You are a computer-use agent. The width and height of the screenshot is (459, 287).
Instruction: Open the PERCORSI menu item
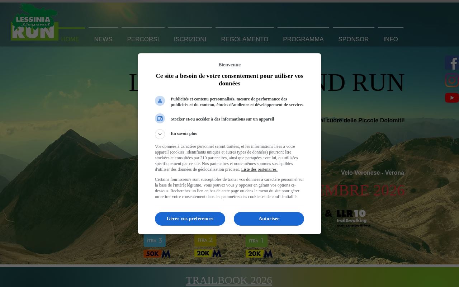tap(143, 39)
